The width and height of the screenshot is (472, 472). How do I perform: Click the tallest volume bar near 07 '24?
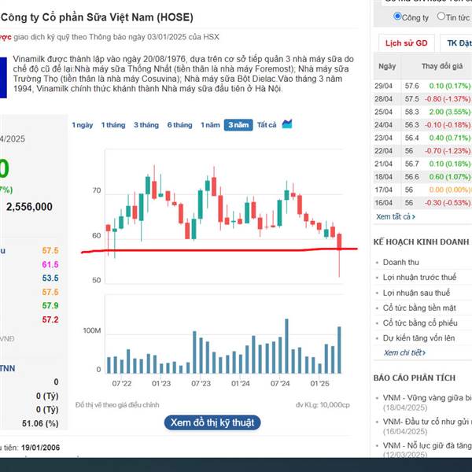286,346
